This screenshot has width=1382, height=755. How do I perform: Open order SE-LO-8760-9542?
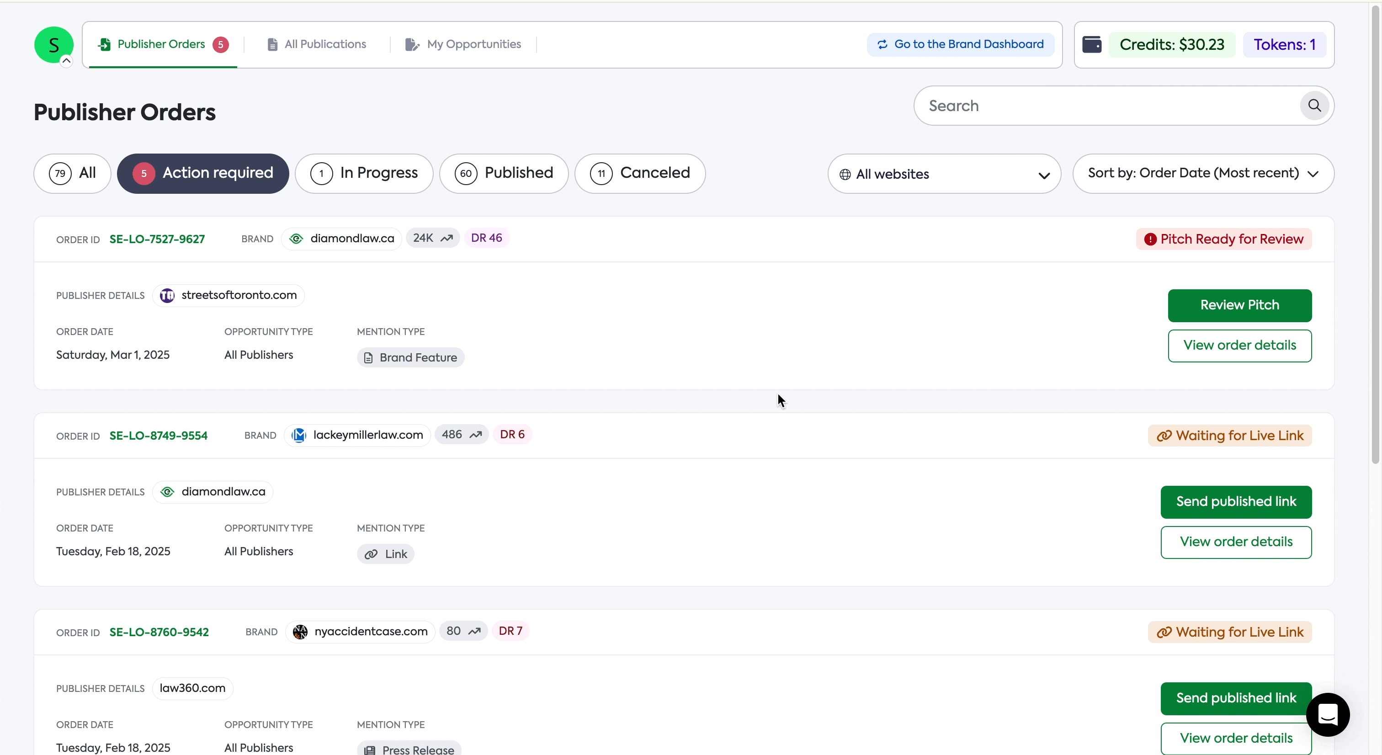pos(159,632)
